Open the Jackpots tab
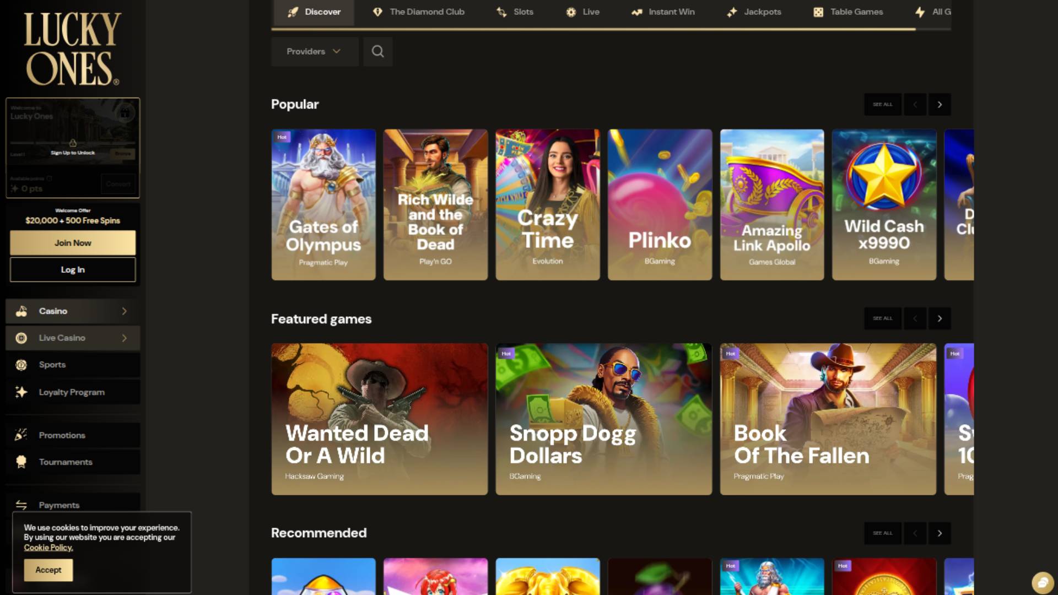This screenshot has width=1058, height=595. coord(754,12)
